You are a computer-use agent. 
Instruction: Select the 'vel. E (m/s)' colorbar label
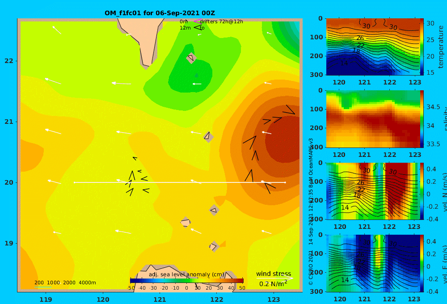point(444,264)
